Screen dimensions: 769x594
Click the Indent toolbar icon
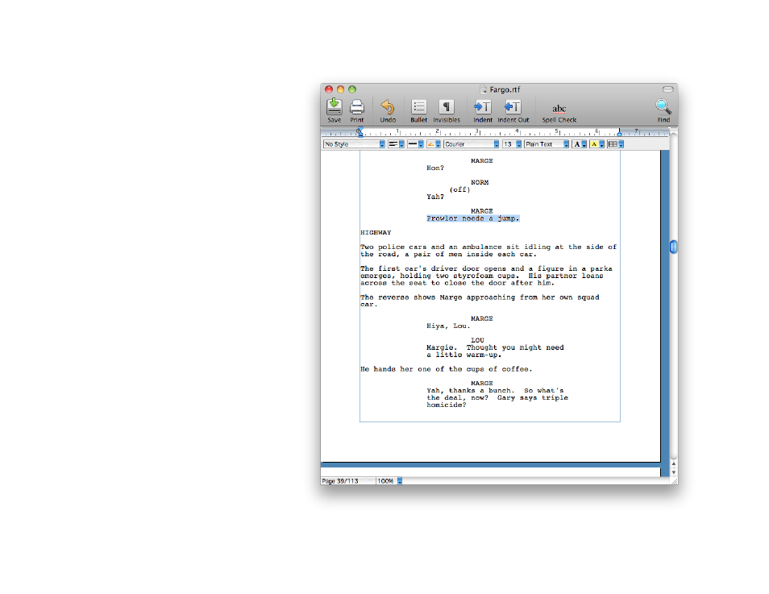483,107
